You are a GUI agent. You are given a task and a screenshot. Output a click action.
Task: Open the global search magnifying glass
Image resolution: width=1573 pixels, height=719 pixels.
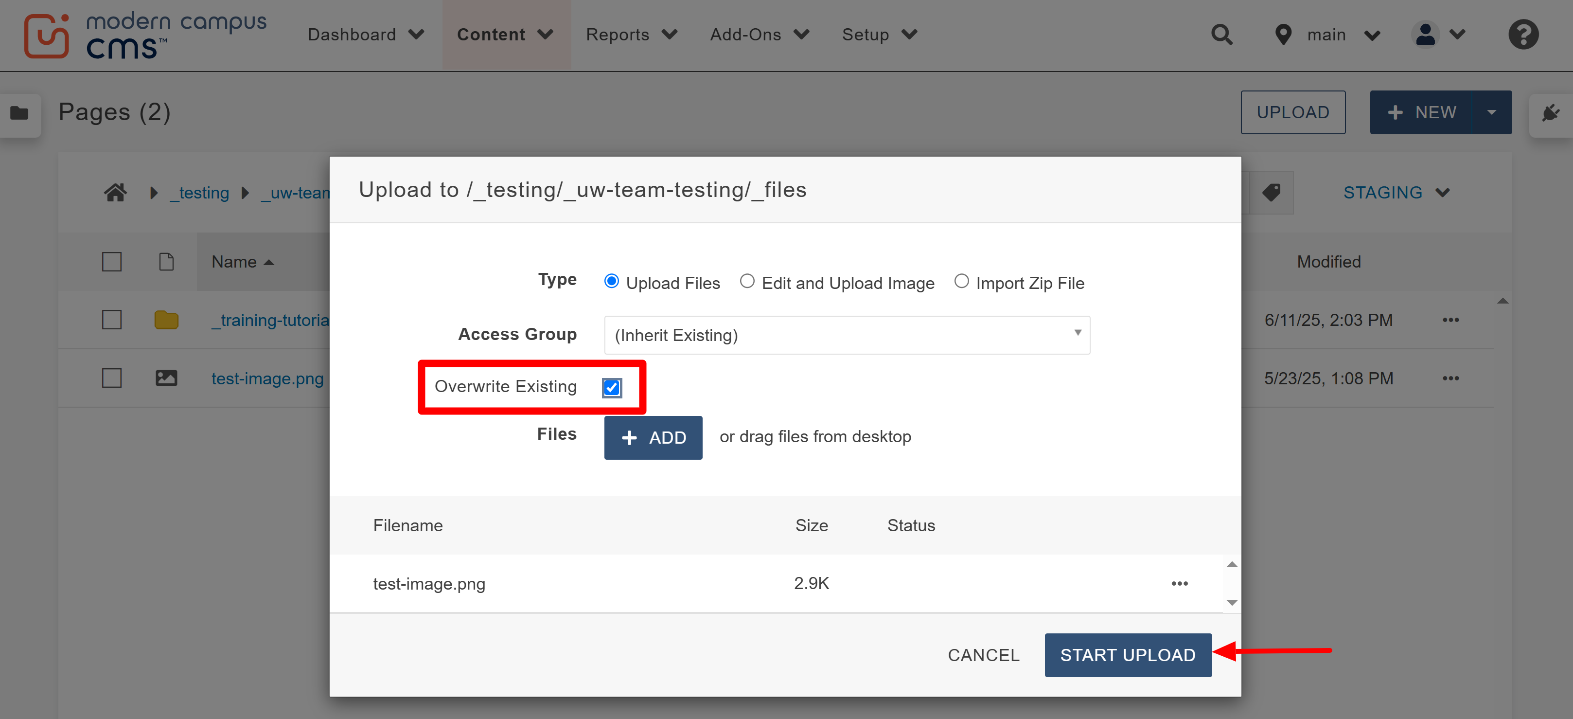coord(1222,35)
